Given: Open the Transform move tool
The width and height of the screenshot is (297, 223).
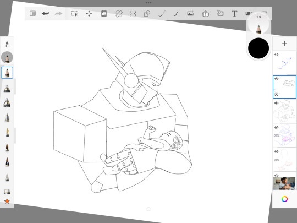Looking at the screenshot, I should coord(89,14).
